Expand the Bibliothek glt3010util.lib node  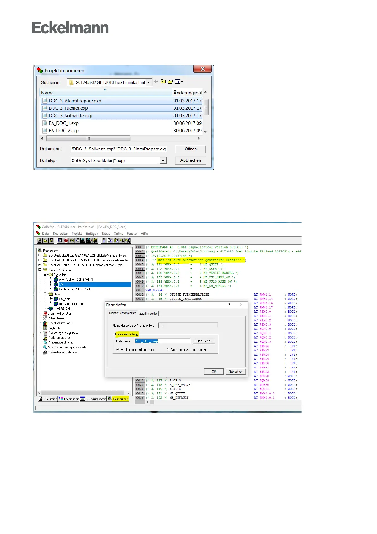point(40,260)
